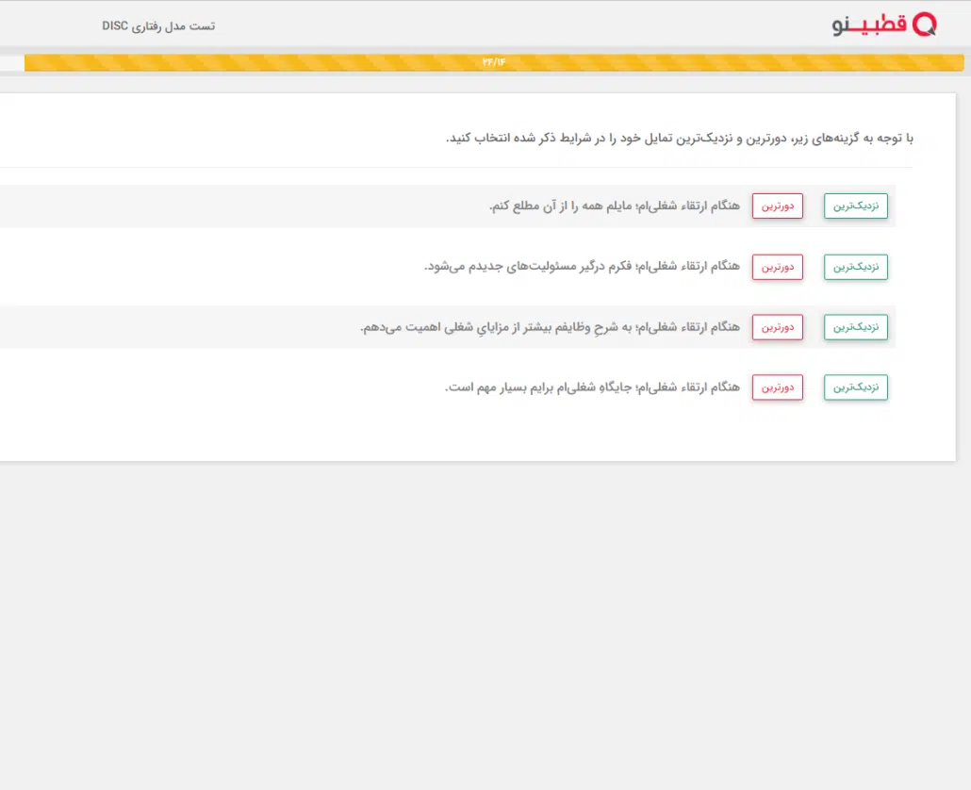Click the 'تست مدل رفتاری DISC' header title
This screenshot has width=971, height=790.
[158, 25]
